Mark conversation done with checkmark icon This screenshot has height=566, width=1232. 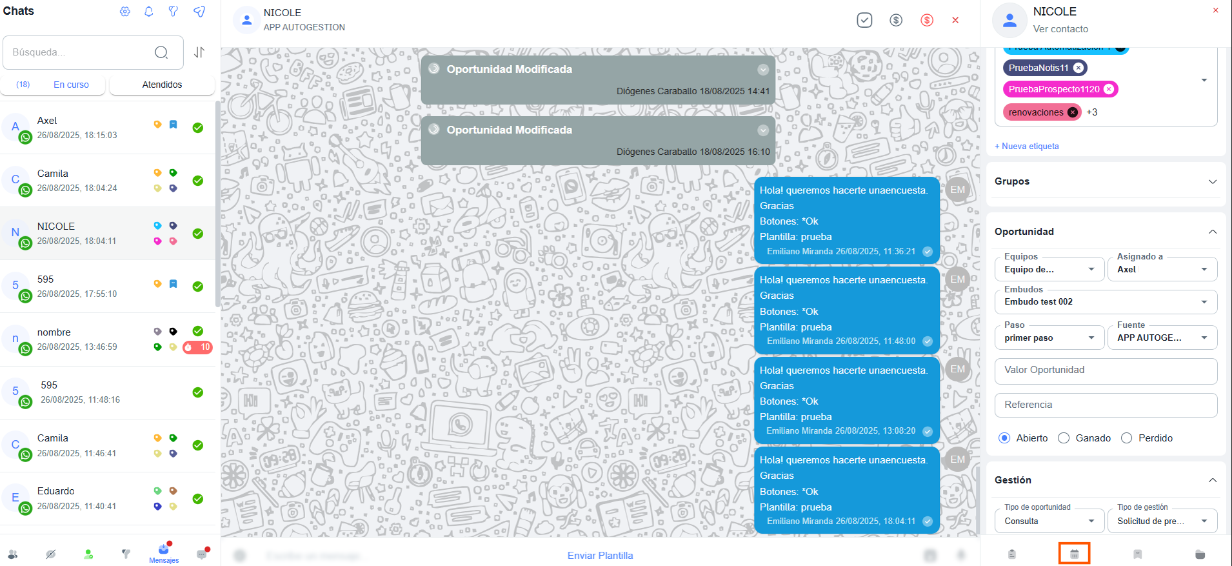(x=864, y=20)
